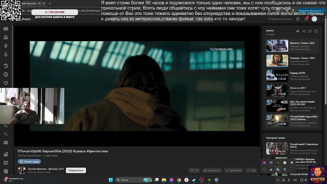Open NVIDIA app from the taskbar

(x=209, y=180)
